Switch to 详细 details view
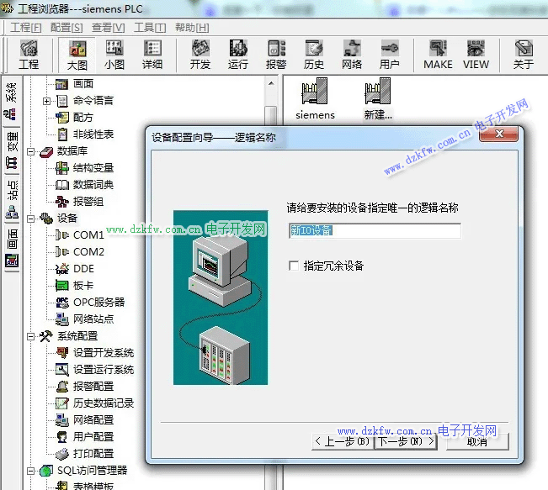 [x=152, y=55]
